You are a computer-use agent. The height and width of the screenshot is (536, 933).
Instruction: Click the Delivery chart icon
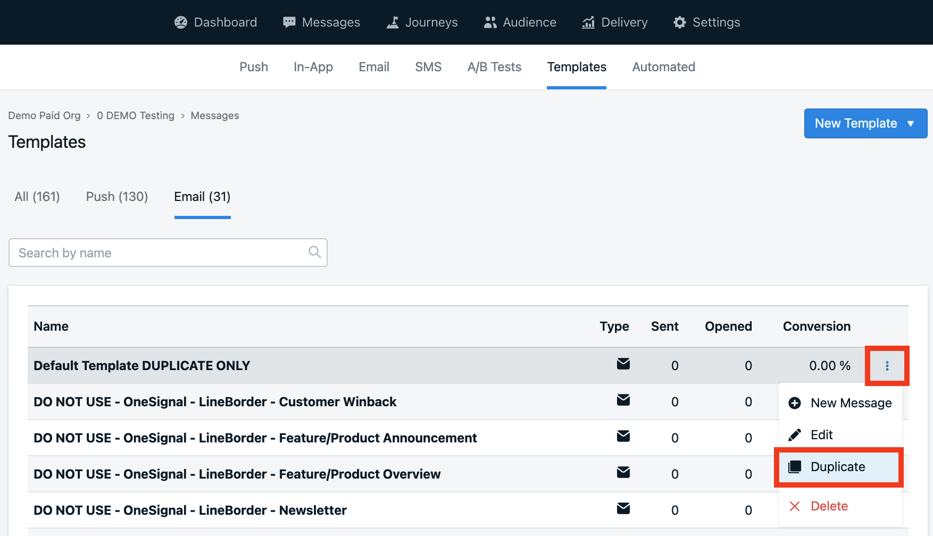coord(588,22)
